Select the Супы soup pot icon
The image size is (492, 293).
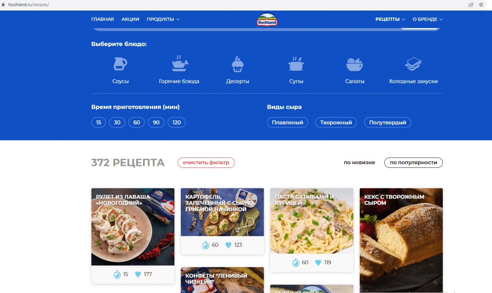point(296,64)
